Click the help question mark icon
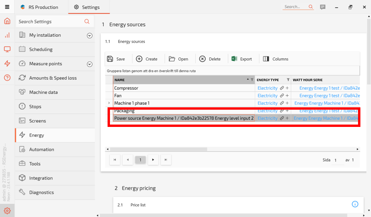Image resolution: width=371 pixels, height=217 pixels. (x=7, y=78)
